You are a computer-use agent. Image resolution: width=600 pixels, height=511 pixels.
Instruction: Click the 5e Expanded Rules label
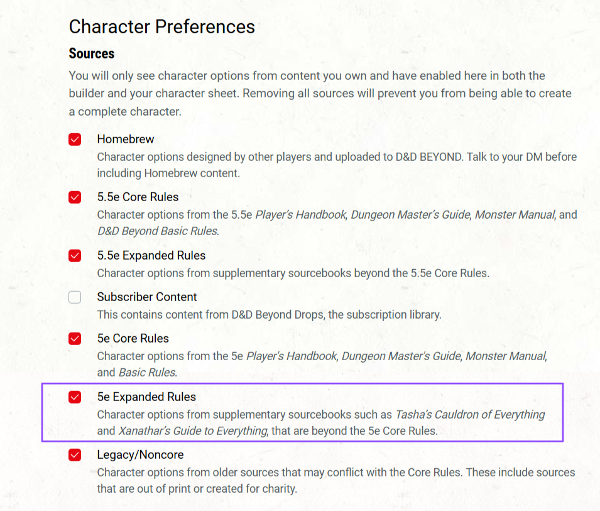(x=146, y=397)
